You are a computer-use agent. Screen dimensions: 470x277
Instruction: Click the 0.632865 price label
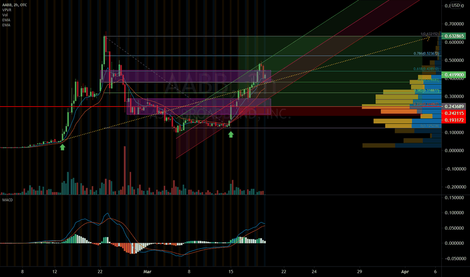454,36
